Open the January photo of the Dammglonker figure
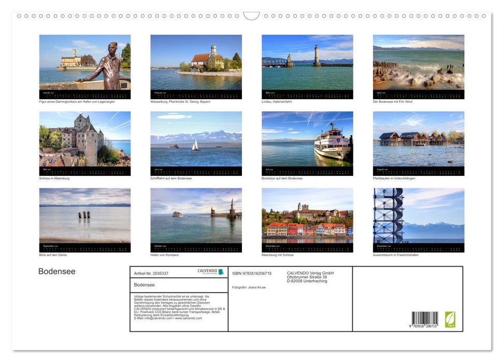Image resolution: width=503 pixels, height=362 pixels. (85, 66)
